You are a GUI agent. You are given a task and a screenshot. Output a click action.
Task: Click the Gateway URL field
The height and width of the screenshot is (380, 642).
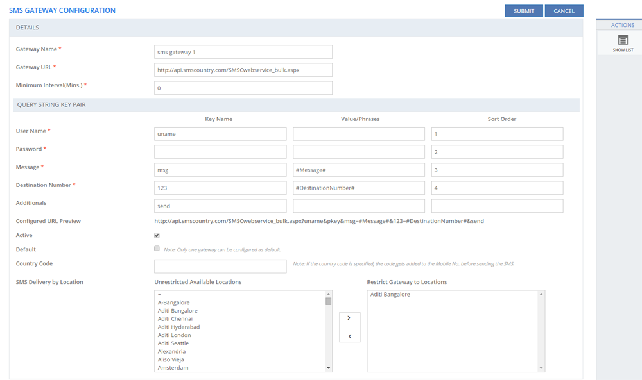click(x=243, y=70)
